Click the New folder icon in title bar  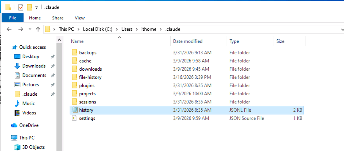[x=30, y=8]
